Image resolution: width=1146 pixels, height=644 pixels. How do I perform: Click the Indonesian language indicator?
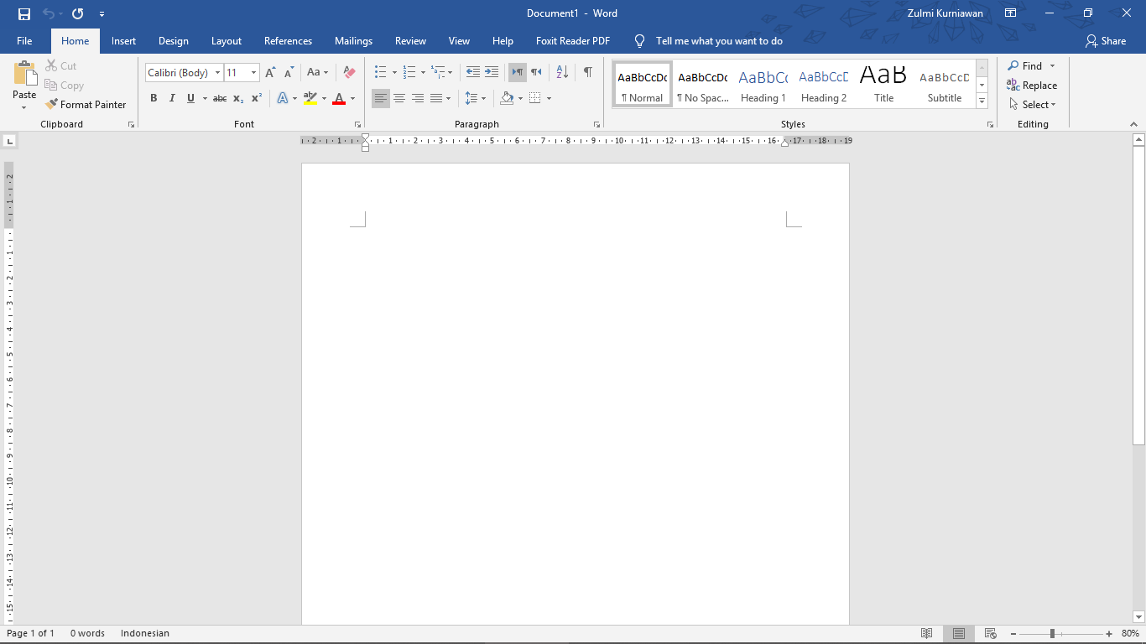pyautogui.click(x=145, y=634)
